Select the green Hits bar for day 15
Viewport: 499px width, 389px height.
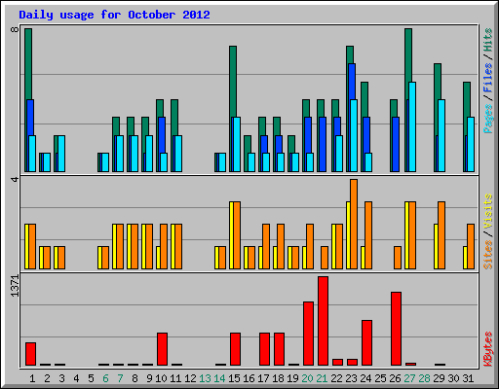233,82
